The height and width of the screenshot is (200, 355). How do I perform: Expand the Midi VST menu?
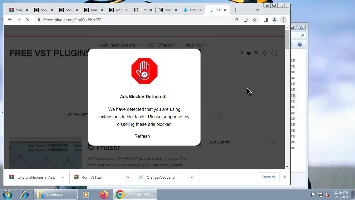[x=197, y=45]
